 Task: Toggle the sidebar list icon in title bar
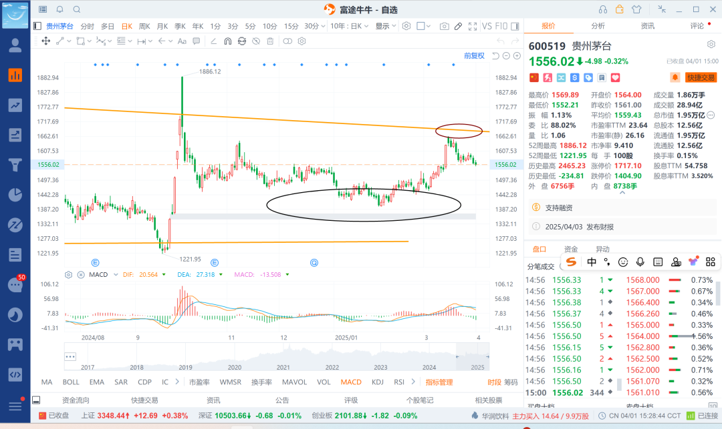pyautogui.click(x=43, y=9)
